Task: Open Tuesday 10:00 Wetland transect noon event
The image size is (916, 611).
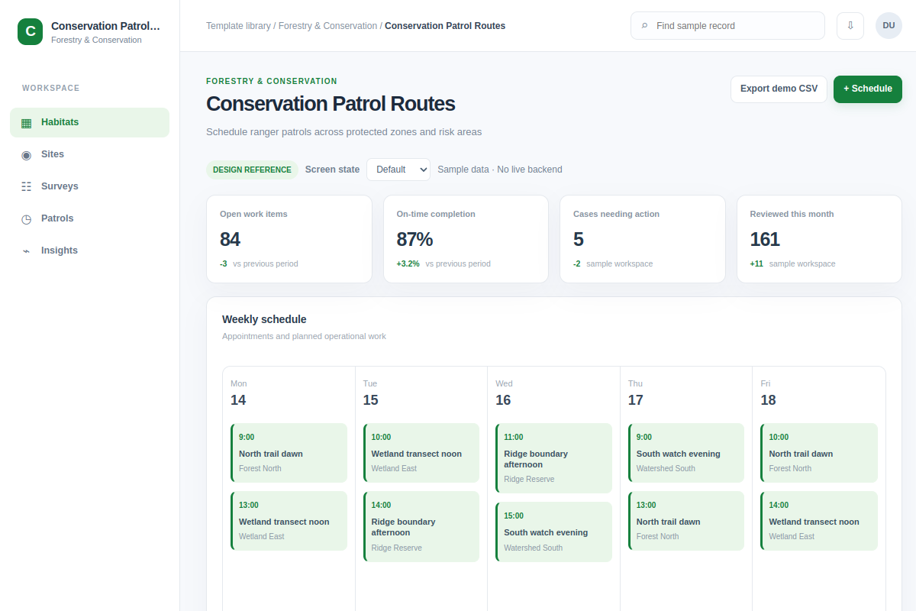Action: click(421, 453)
